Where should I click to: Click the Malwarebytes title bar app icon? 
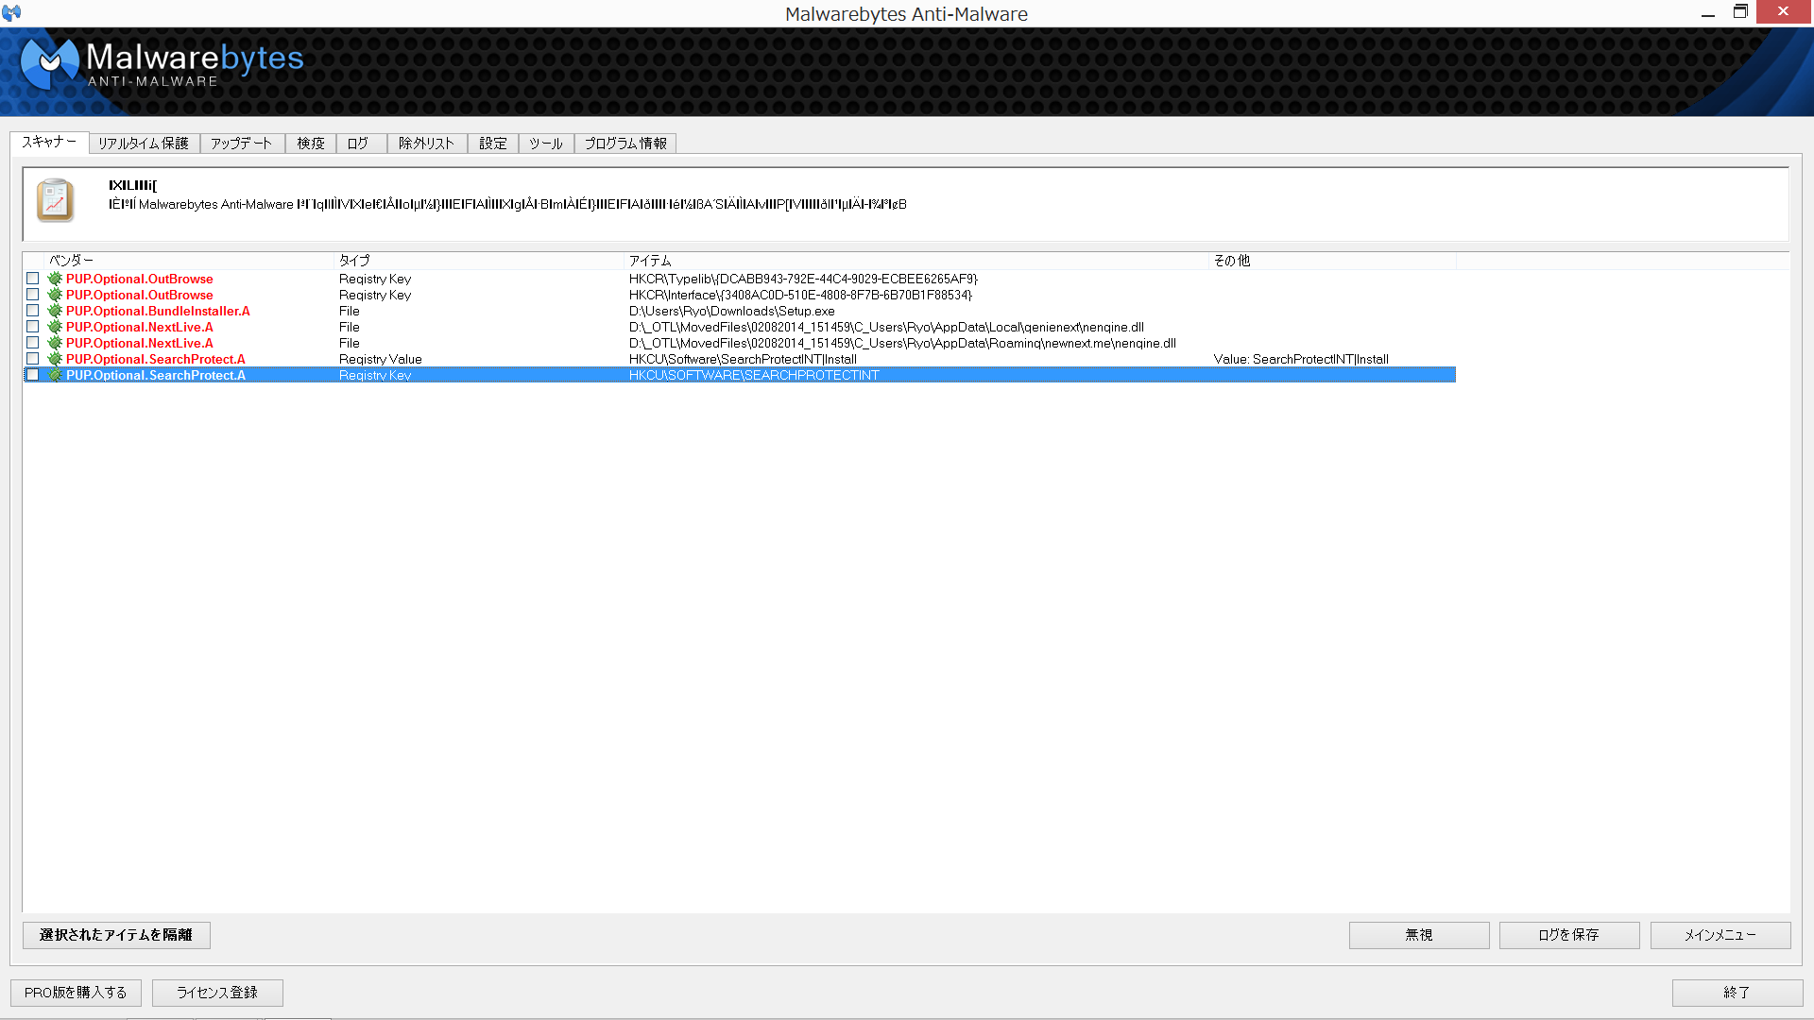click(x=11, y=13)
